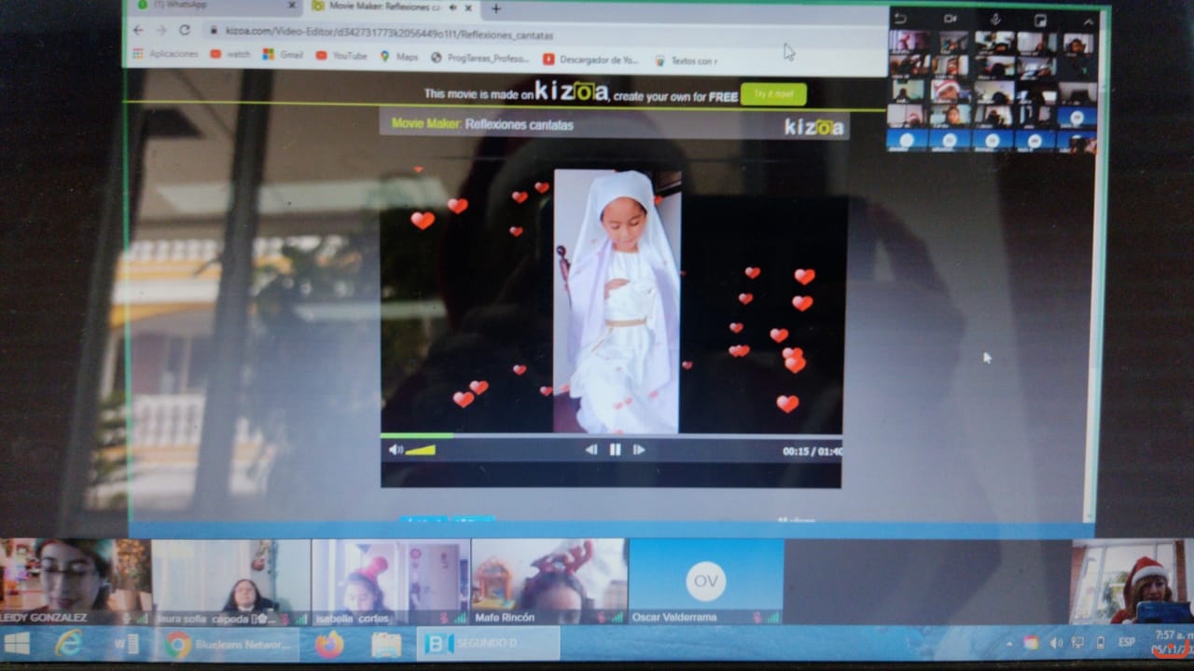The width and height of the screenshot is (1194, 671).
Task: Mute the video player speaker icon
Action: coord(395,450)
